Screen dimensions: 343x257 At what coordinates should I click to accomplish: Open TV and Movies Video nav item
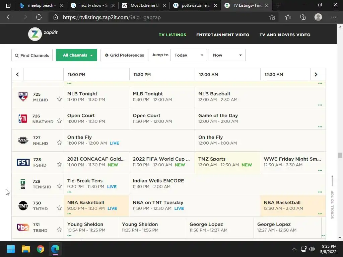click(x=285, y=35)
